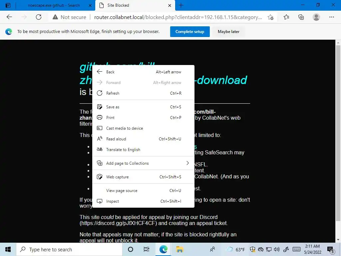Choose View page source
Image resolution: width=341 pixels, height=256 pixels.
tap(143, 190)
